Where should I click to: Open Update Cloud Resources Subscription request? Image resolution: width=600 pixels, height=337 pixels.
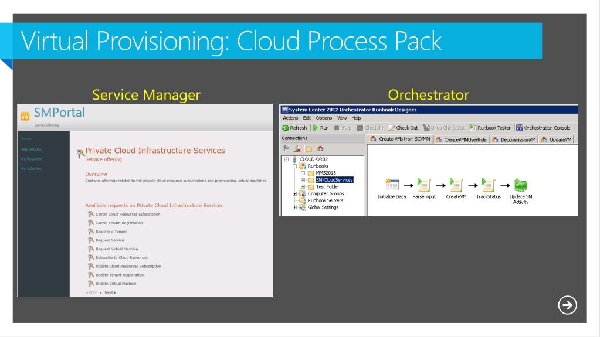pos(128,266)
